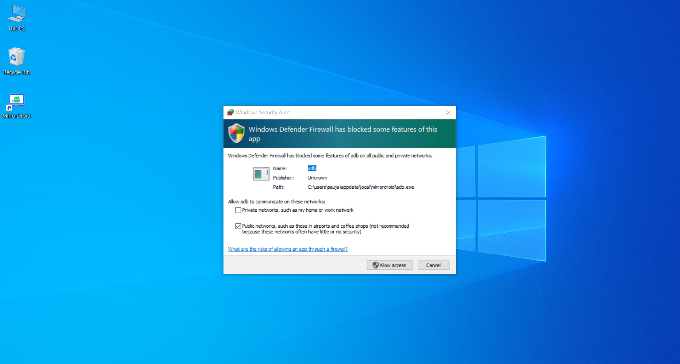Click the 'Publisher:' label

(283, 178)
